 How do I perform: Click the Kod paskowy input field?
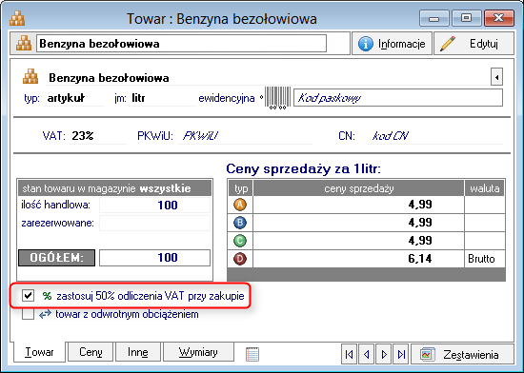click(398, 98)
